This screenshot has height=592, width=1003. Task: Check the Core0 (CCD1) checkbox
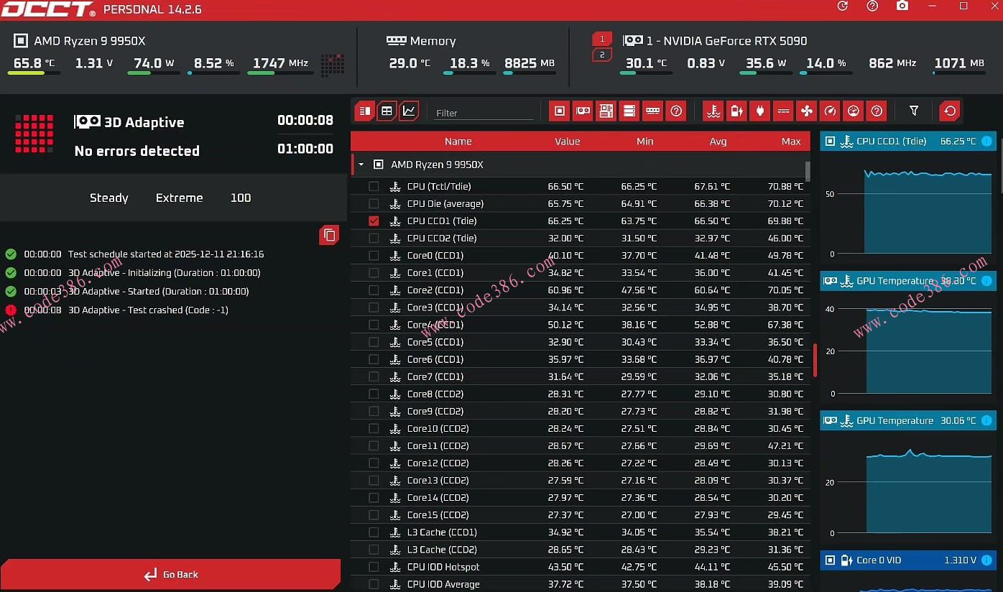[374, 256]
